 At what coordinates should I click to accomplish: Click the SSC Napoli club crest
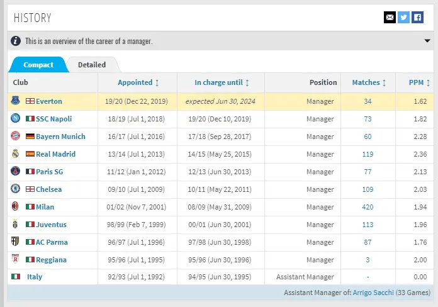[x=16, y=118]
